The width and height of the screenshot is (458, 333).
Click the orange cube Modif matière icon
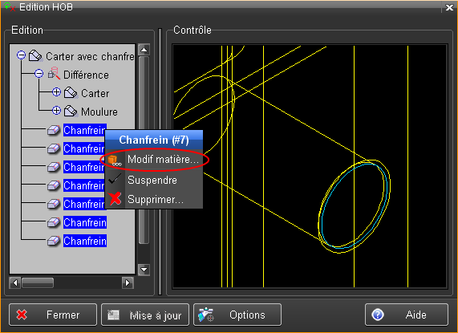pos(114,160)
